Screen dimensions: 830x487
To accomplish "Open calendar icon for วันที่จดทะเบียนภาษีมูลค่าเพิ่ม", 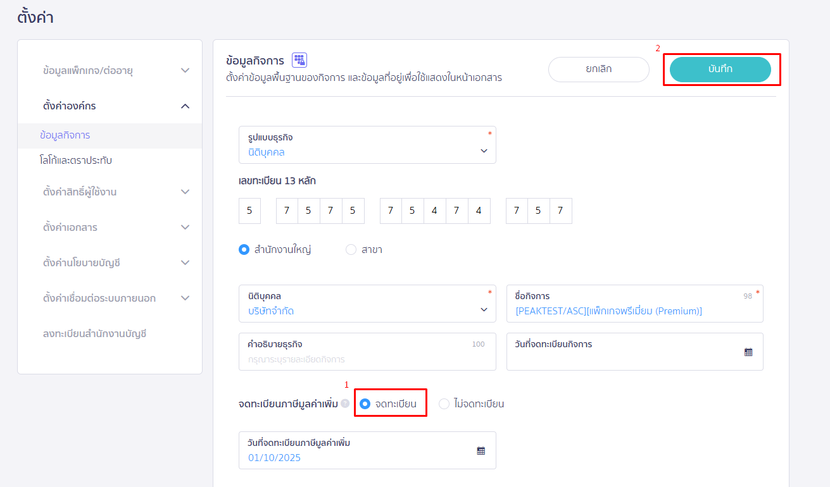I will (481, 451).
